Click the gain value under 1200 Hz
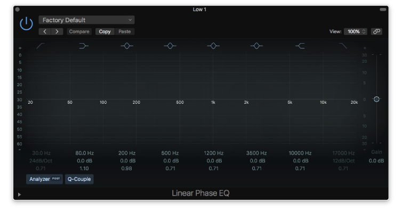The image size is (402, 208). pos(214,161)
